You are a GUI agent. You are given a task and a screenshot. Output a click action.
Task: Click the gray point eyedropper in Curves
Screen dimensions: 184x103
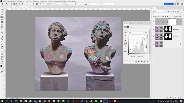126,38
